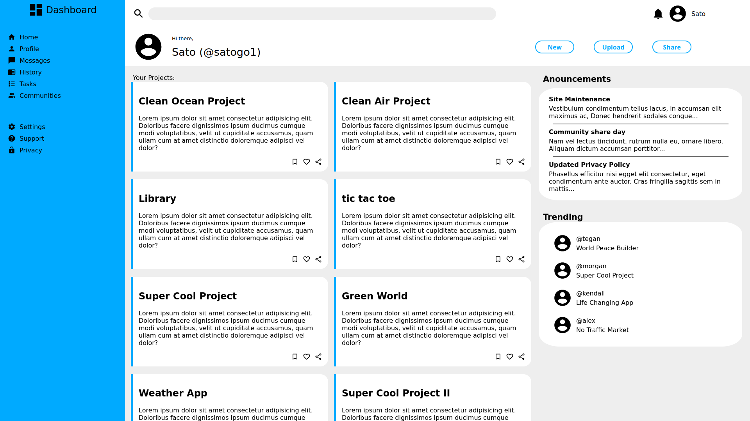
Task: Click Sato's avatar in top bar
Action: 678,14
